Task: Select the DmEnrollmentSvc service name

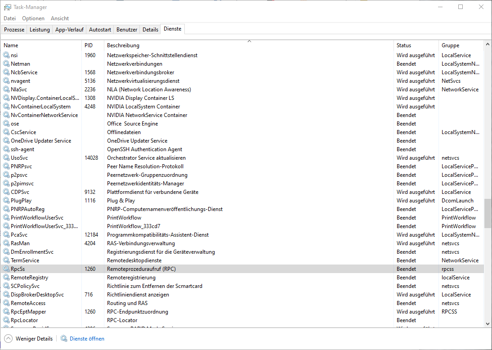Action: click(x=32, y=252)
